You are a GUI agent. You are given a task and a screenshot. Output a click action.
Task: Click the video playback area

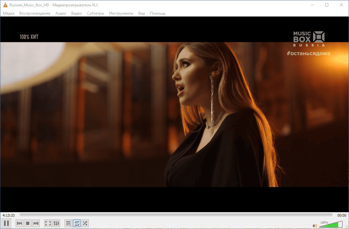(174, 114)
